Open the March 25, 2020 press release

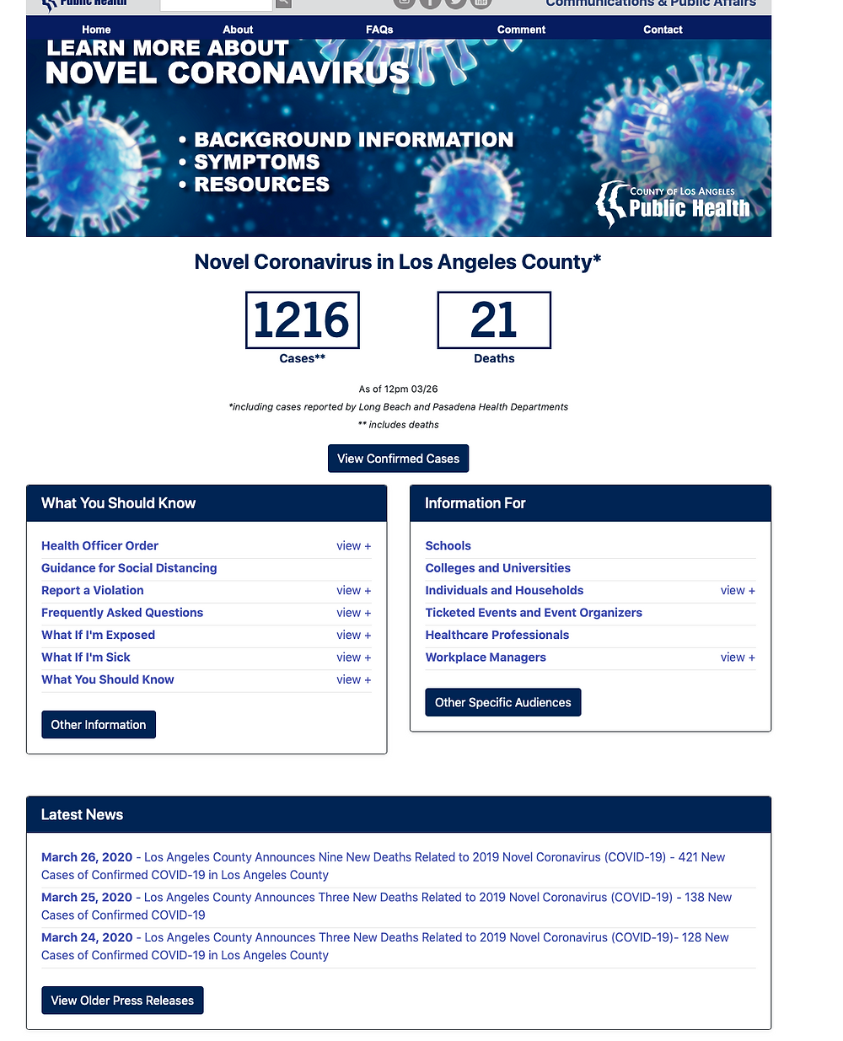point(387,906)
